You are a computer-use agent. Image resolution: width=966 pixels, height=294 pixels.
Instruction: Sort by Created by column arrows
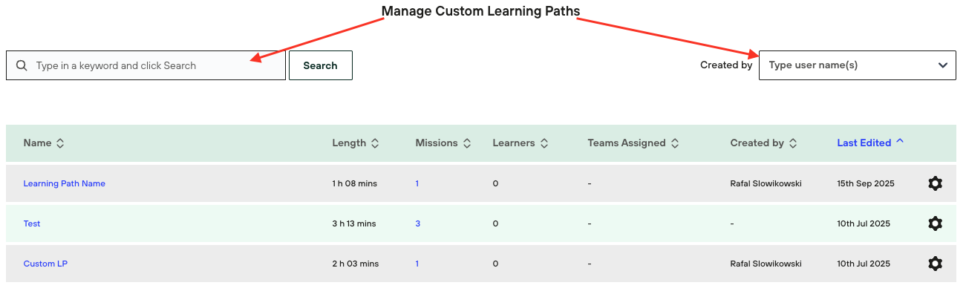point(793,143)
